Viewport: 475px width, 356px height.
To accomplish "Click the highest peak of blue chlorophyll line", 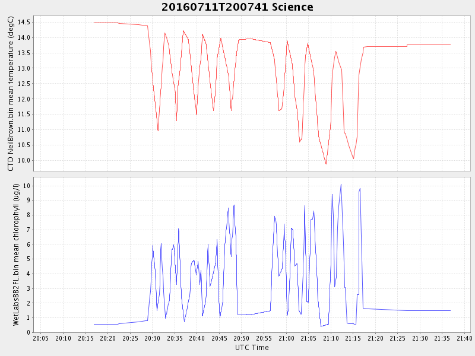I will (x=341, y=184).
